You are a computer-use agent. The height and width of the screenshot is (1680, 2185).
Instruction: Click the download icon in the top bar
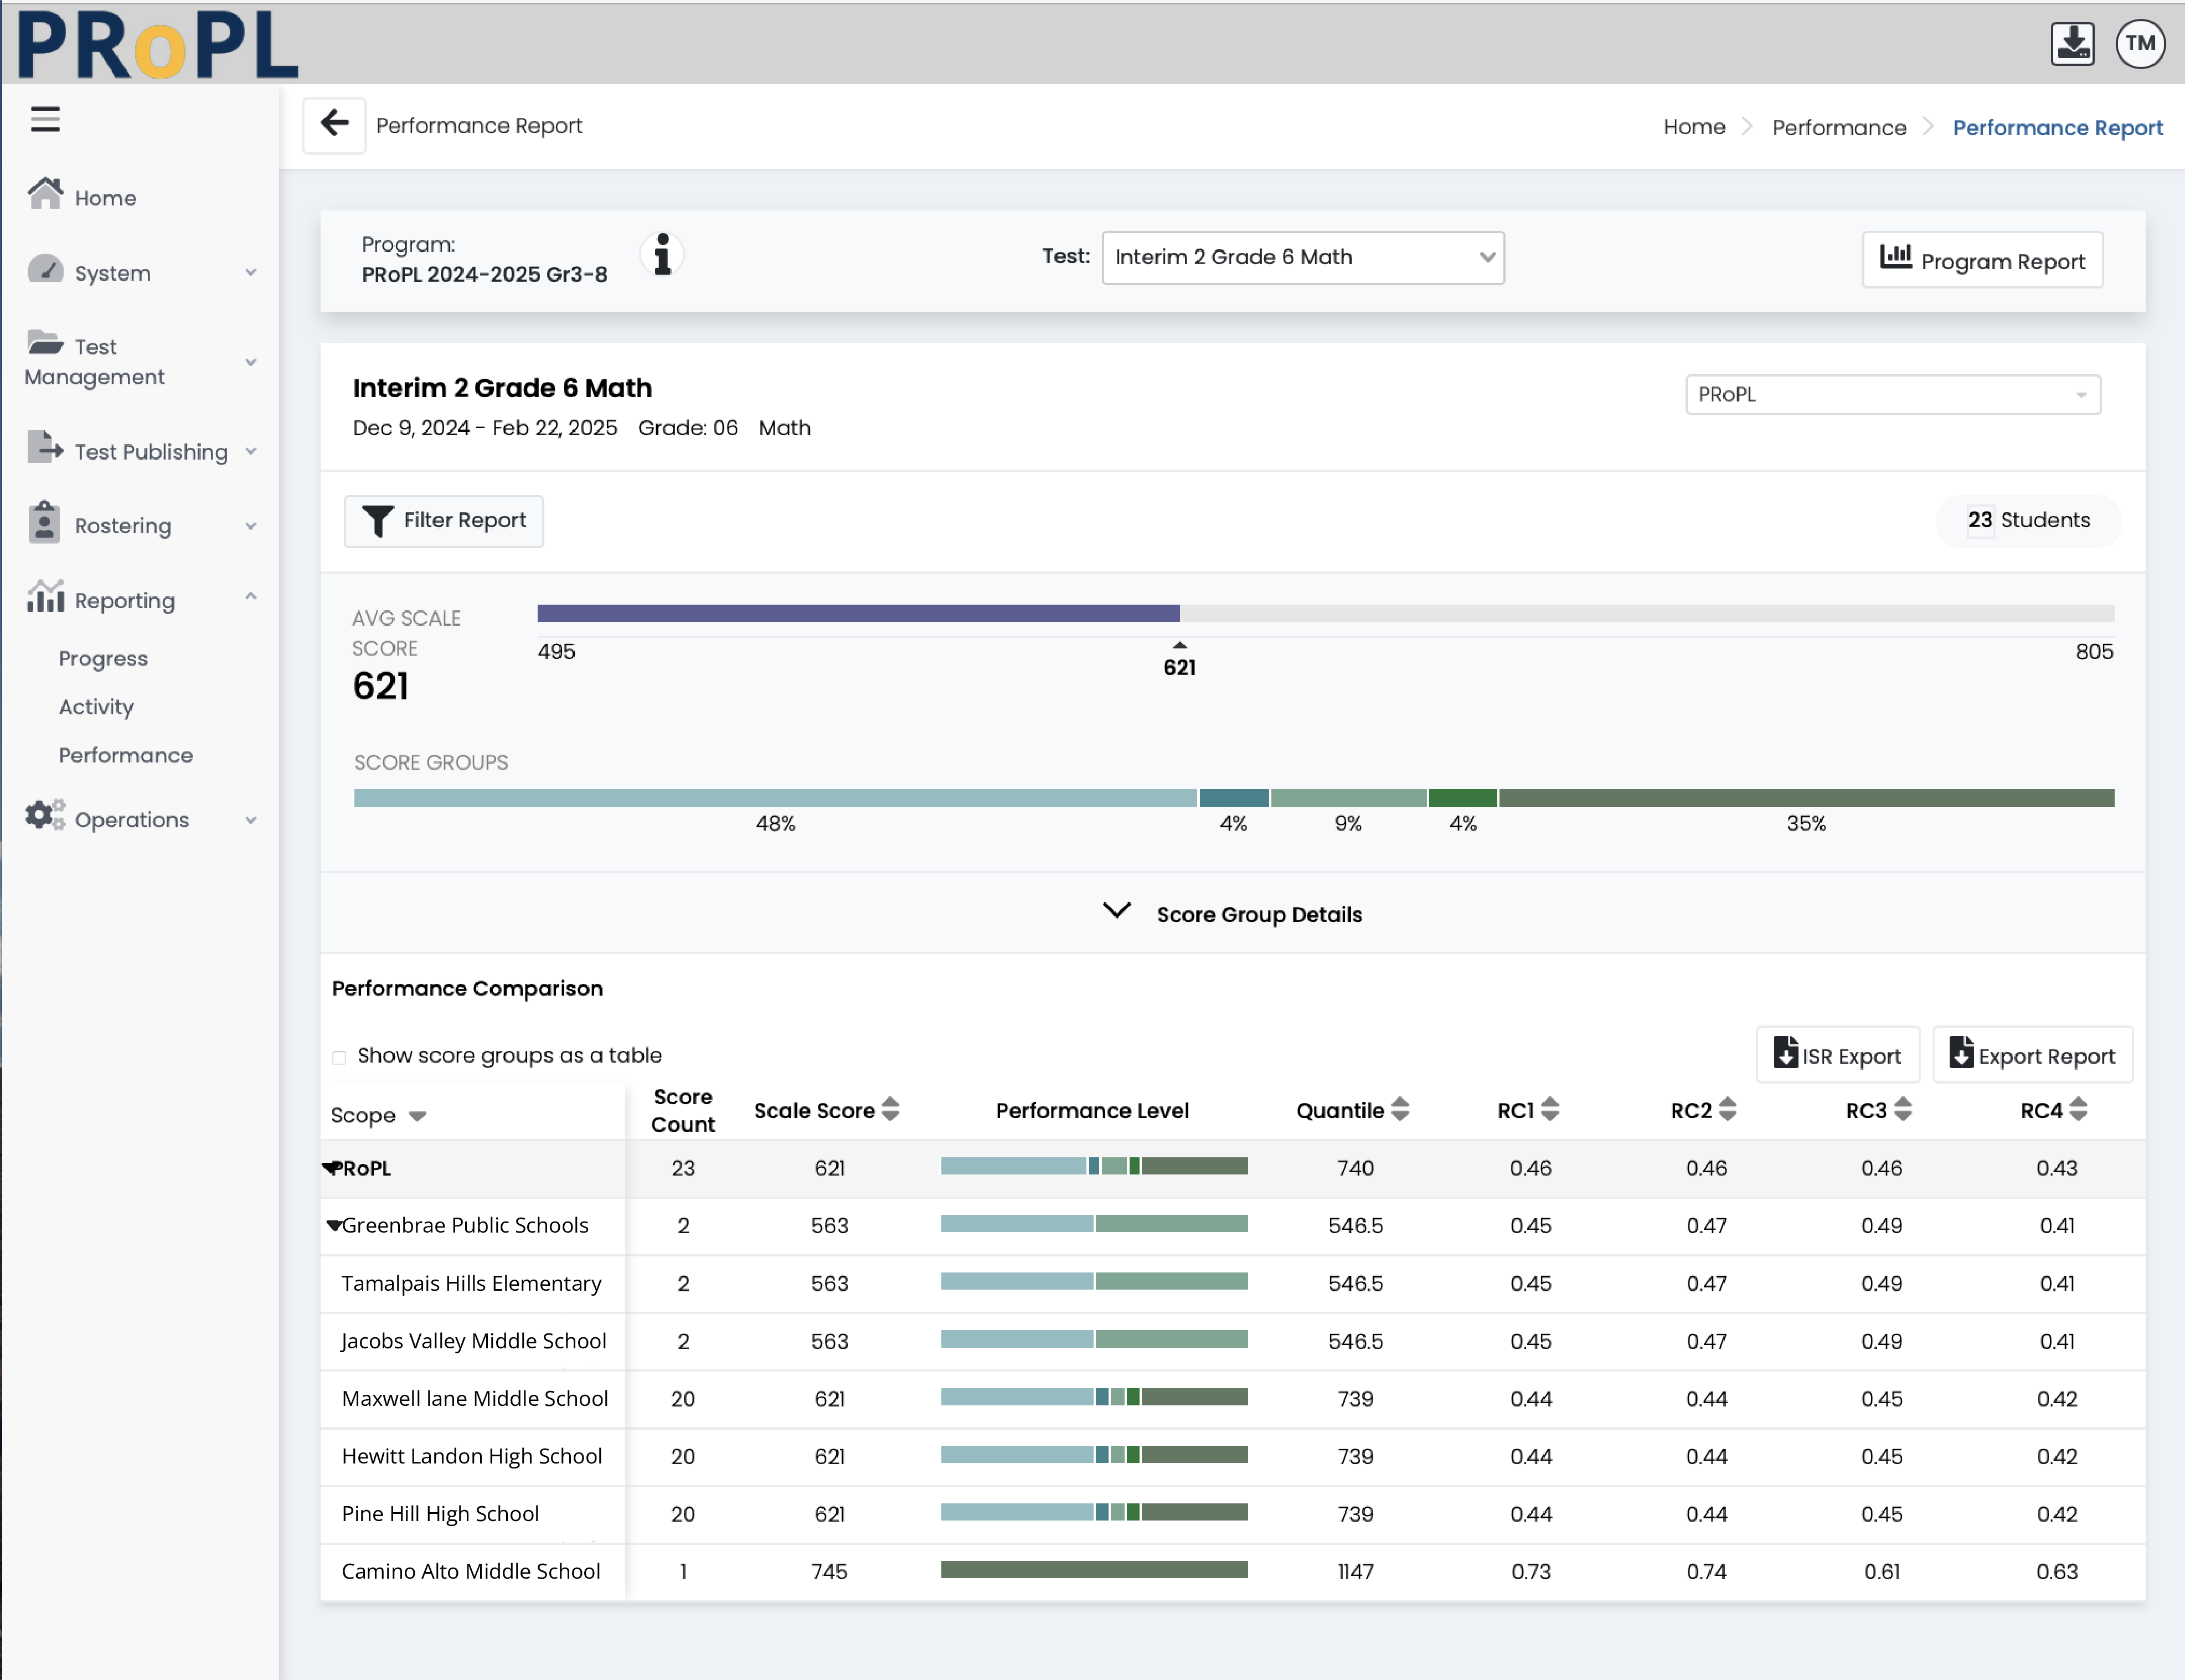(2072, 43)
